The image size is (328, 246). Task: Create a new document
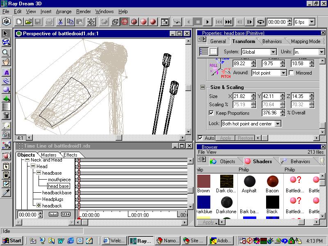tap(19, 22)
